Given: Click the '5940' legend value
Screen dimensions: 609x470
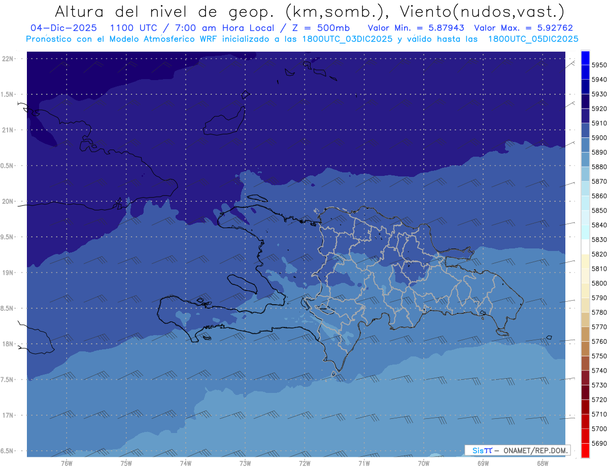Looking at the screenshot, I should pos(599,80).
